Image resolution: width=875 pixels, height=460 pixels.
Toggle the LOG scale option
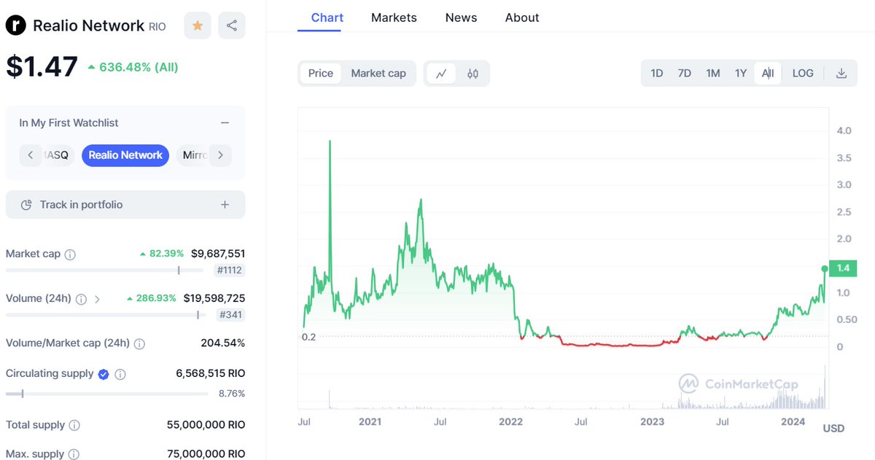pyautogui.click(x=803, y=73)
